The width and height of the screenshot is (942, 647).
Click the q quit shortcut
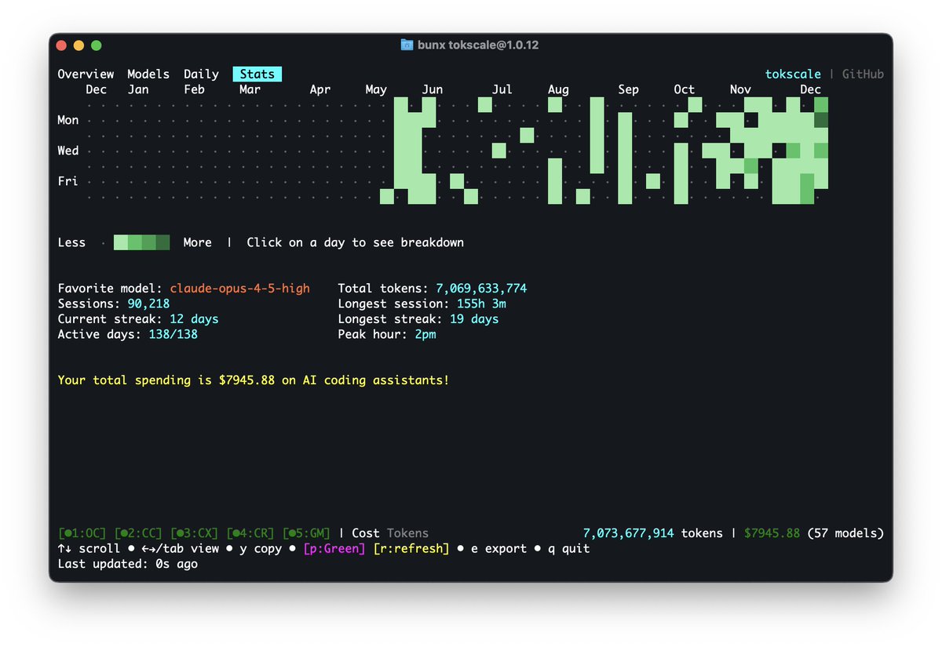point(568,548)
